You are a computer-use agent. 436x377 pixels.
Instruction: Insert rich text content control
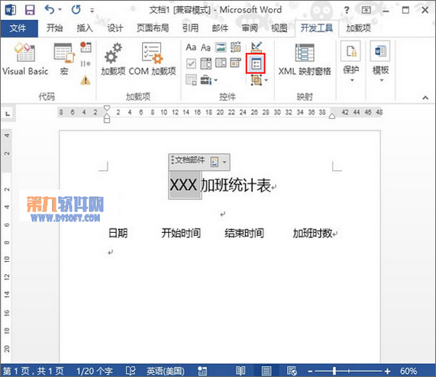tap(191, 47)
